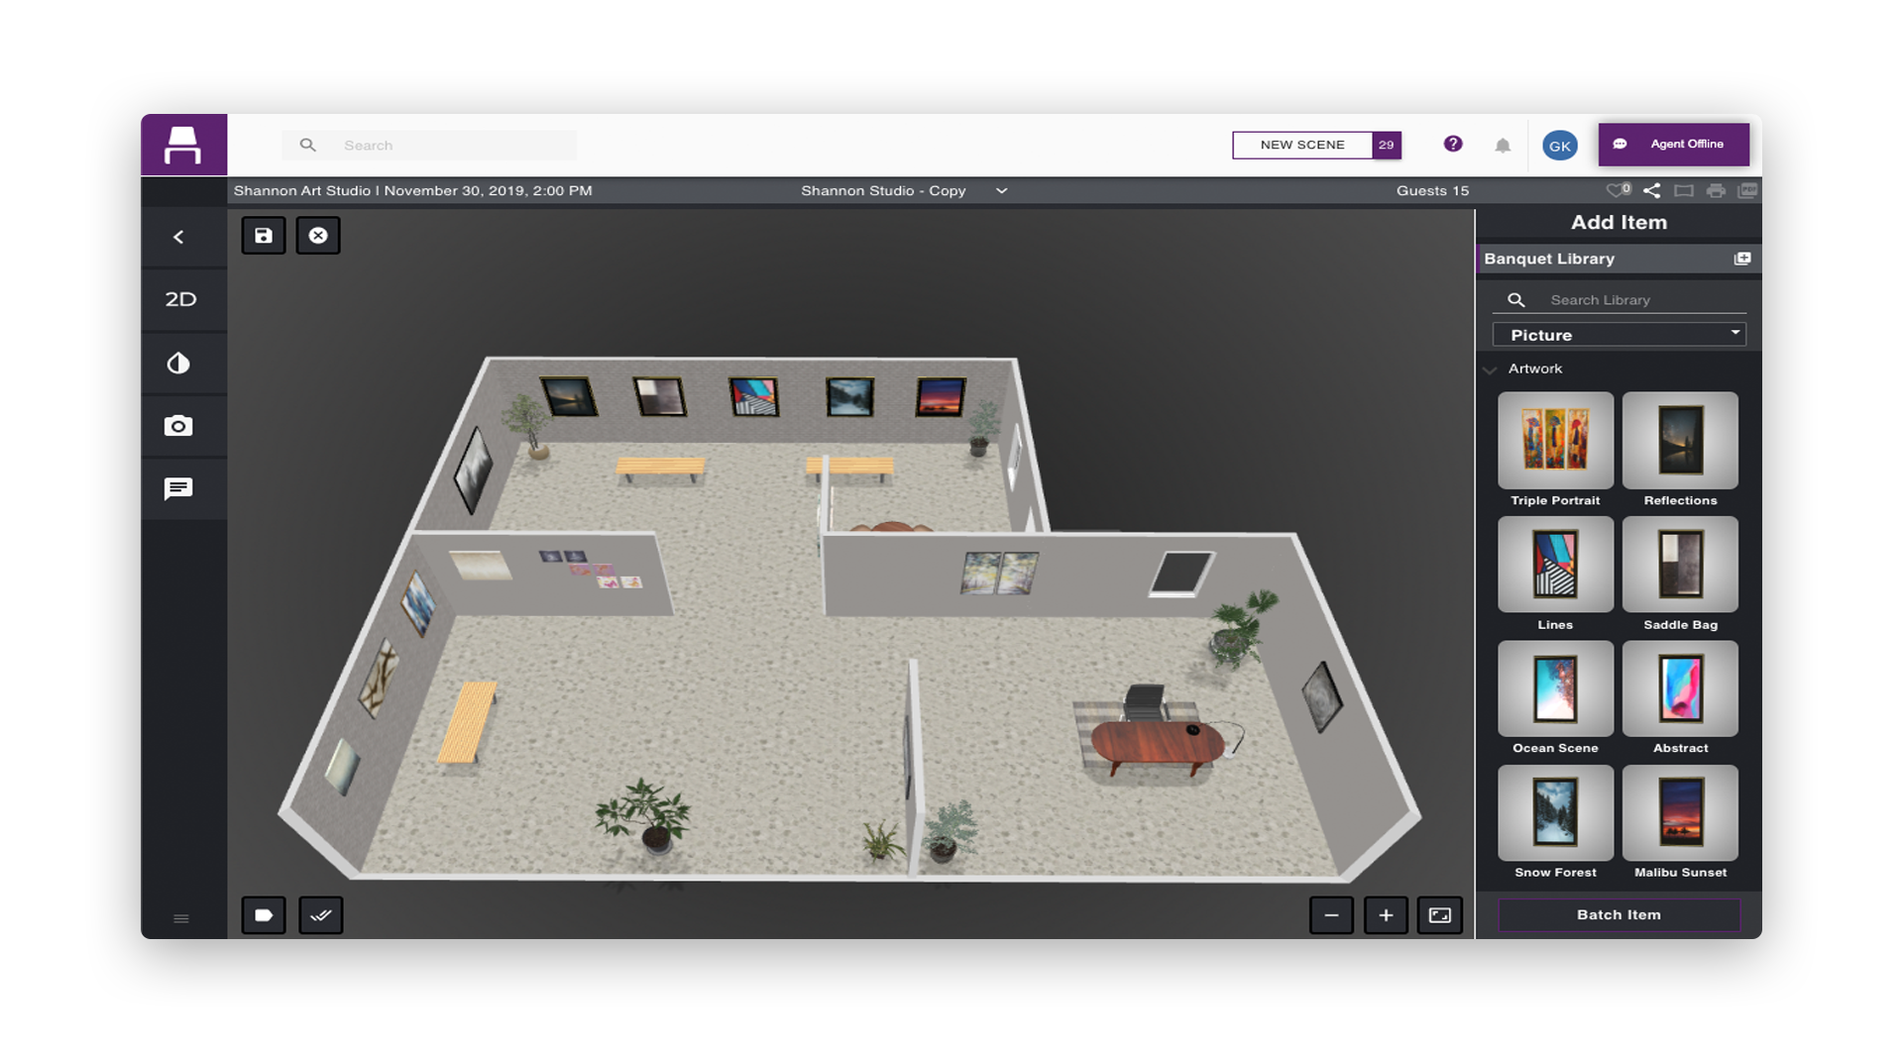The height and width of the screenshot is (1055, 1903).
Task: Click the Batch Item button
Action: click(1619, 914)
